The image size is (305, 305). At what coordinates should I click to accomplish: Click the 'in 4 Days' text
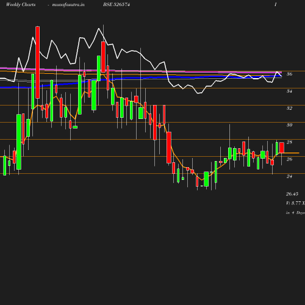point(295,213)
